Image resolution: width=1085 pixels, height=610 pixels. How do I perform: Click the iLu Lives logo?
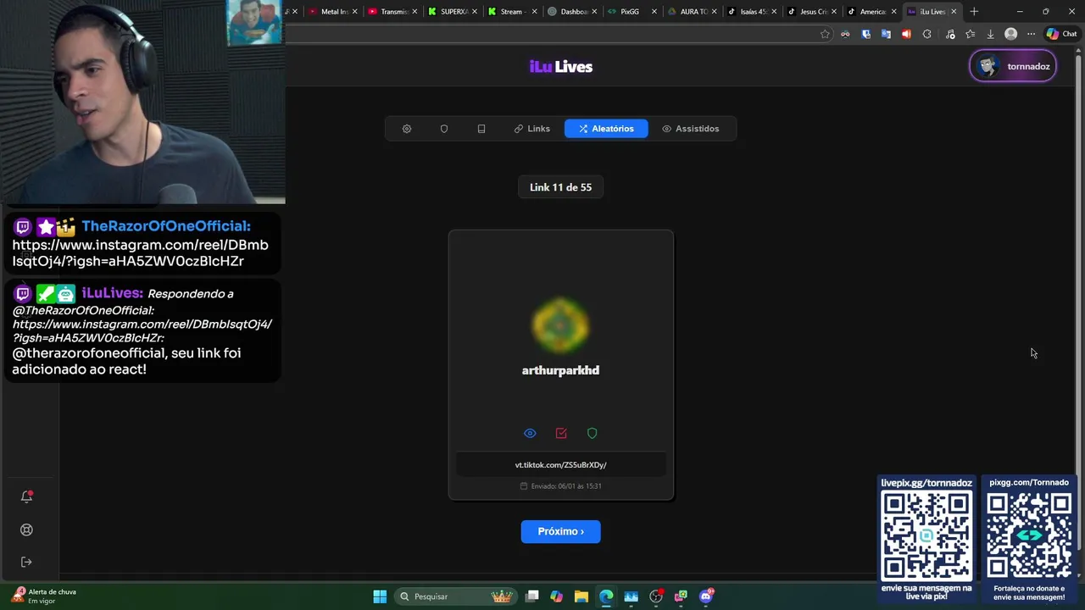pos(561,66)
